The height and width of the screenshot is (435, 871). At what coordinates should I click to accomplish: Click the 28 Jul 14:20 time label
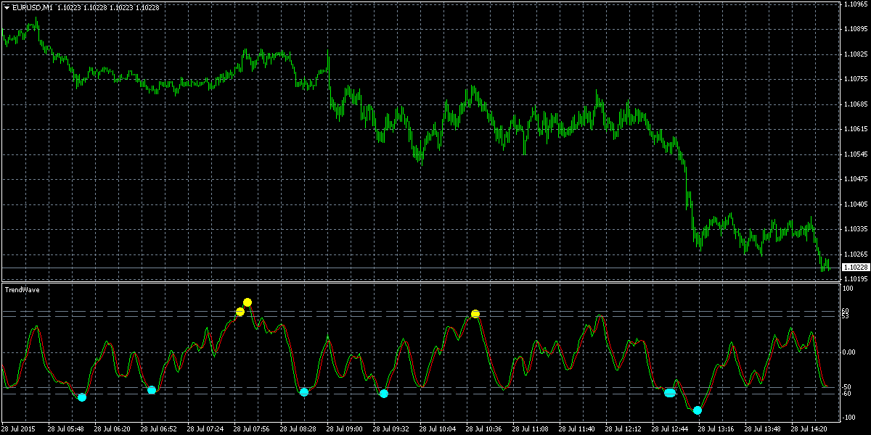point(809,429)
